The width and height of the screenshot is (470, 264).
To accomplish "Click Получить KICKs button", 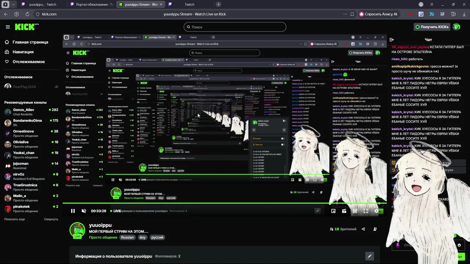I will (x=431, y=27).
